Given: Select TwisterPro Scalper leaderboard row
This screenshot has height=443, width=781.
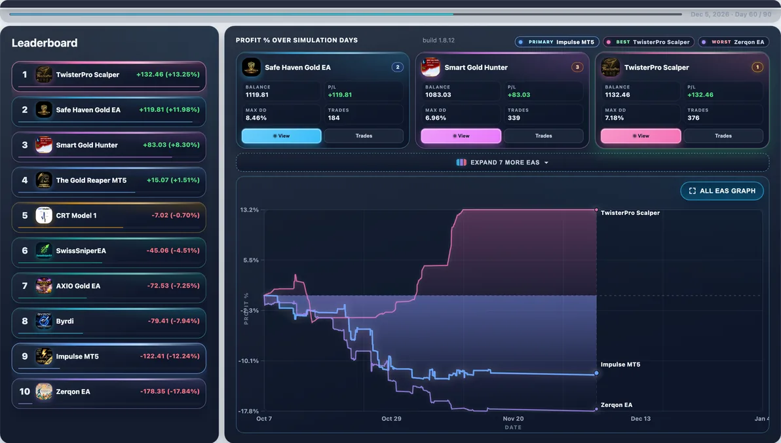Looking at the screenshot, I should click(x=109, y=76).
